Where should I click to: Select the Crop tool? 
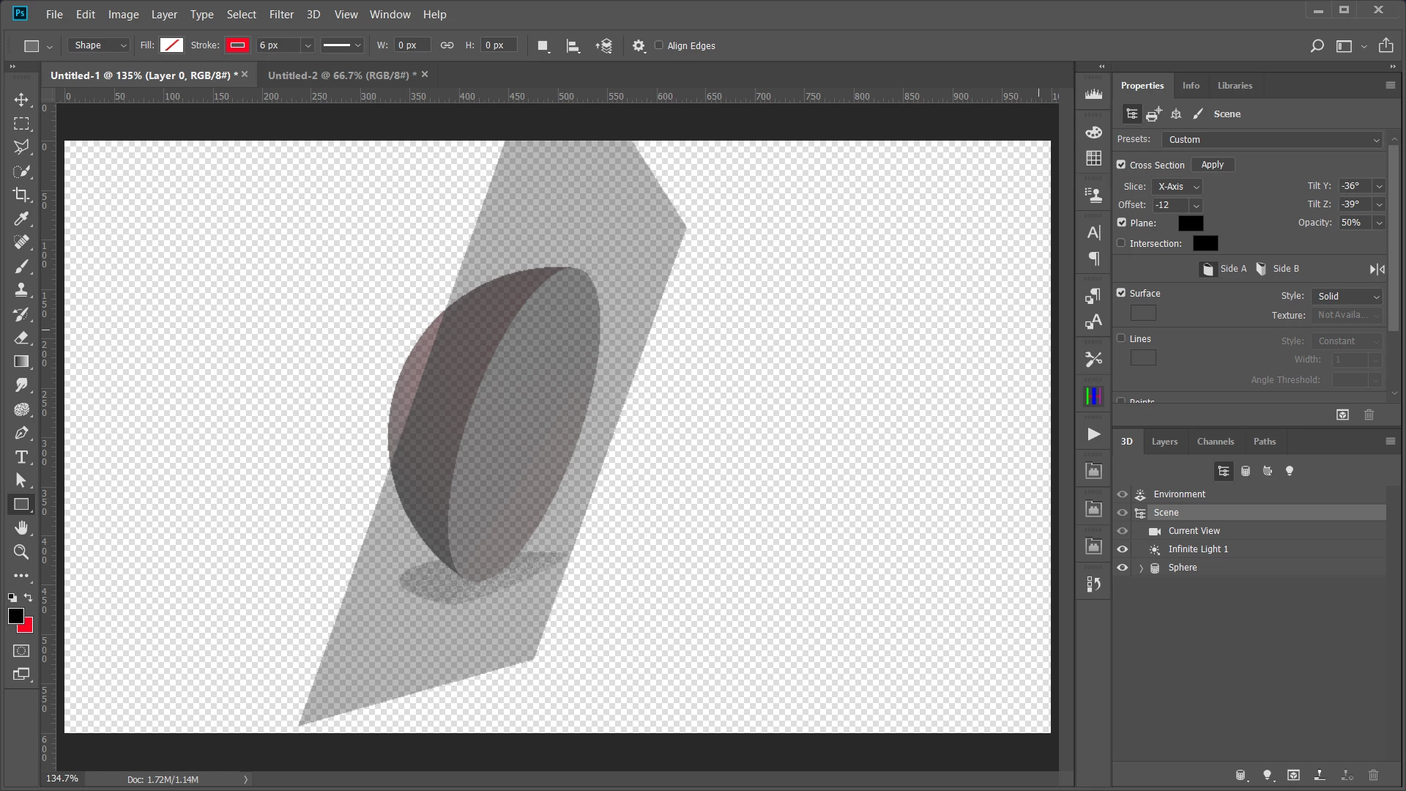click(21, 195)
